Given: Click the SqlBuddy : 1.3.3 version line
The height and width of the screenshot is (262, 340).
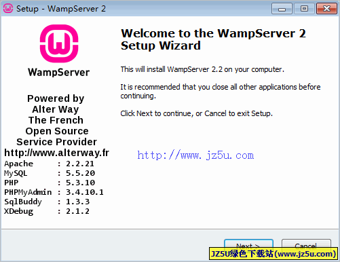Looking at the screenshot, I should (47, 202).
